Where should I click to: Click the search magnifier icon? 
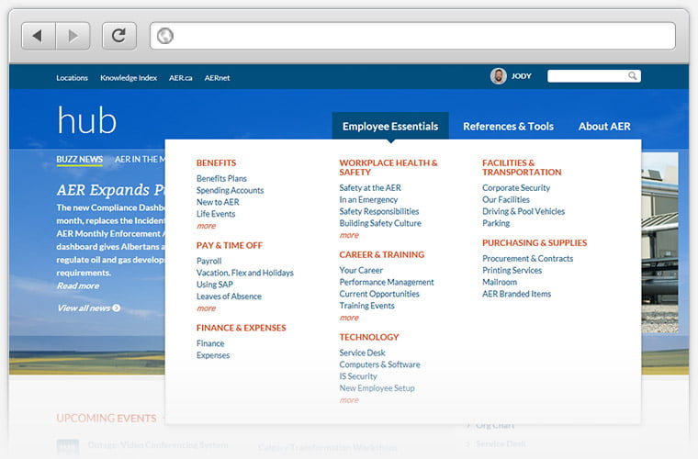coord(633,76)
